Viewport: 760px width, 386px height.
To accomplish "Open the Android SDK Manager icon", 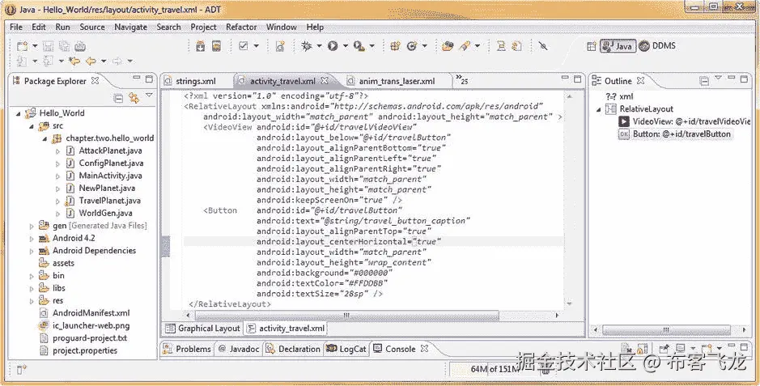I will pos(200,46).
